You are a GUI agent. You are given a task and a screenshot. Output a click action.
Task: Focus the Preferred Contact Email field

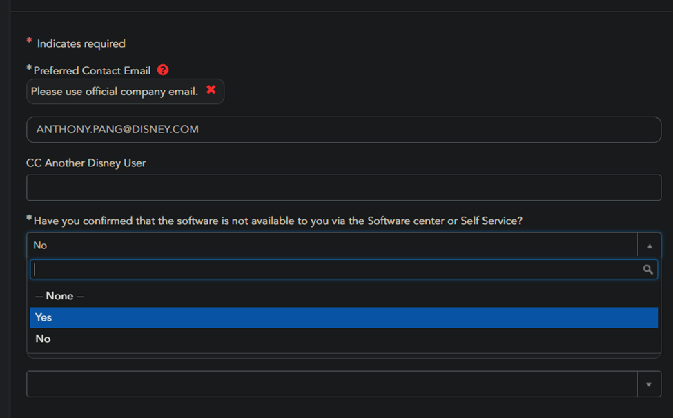343,130
